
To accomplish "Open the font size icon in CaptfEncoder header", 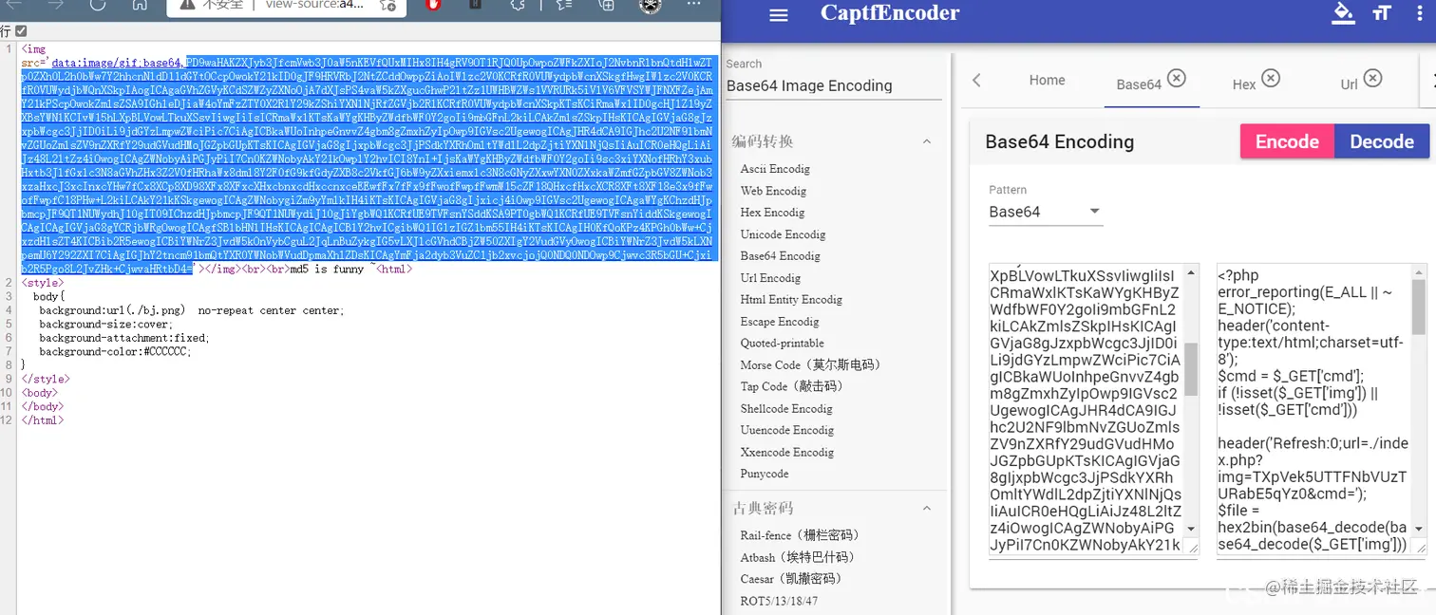I will click(1382, 13).
